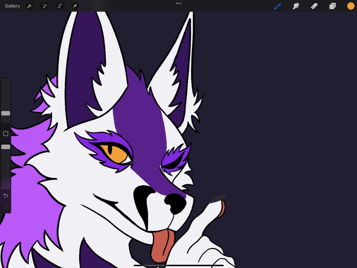
Task: Click the brush size slider handle
Action: (x=6, y=113)
